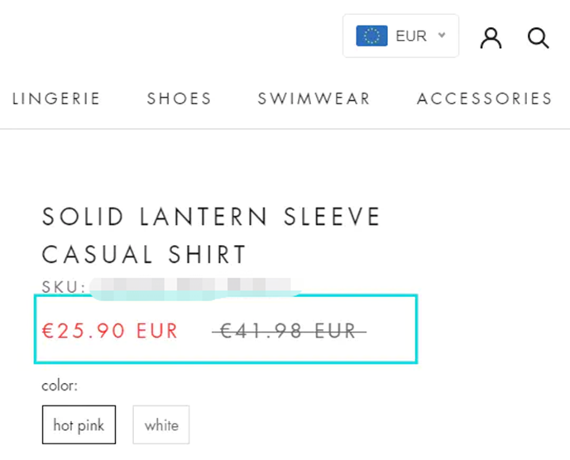Click the SOLID LANTERN SLEEVE title line
This screenshot has width=570, height=460.
[x=211, y=217]
